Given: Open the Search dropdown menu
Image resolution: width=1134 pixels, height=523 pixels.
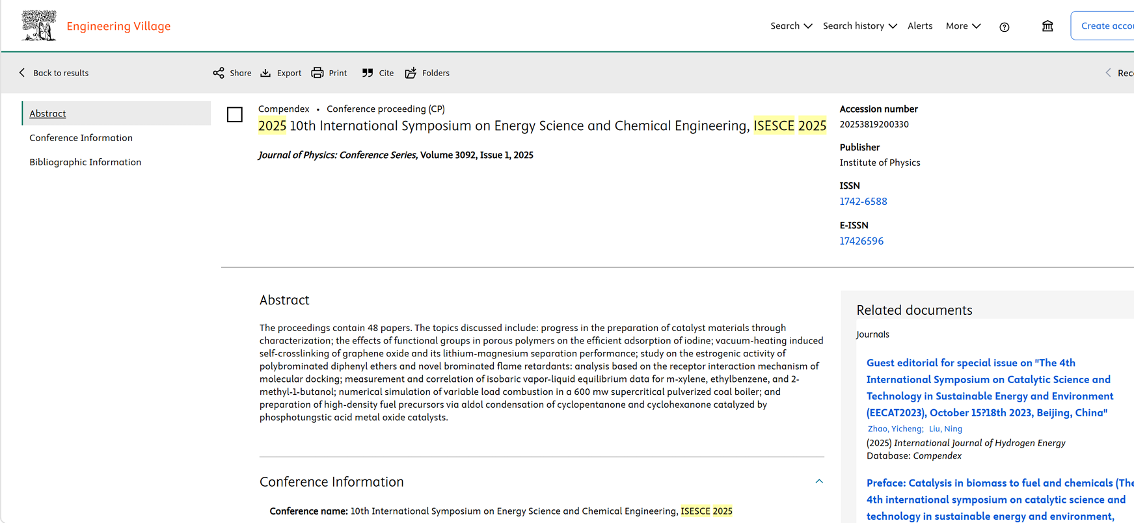Looking at the screenshot, I should 791,26.
